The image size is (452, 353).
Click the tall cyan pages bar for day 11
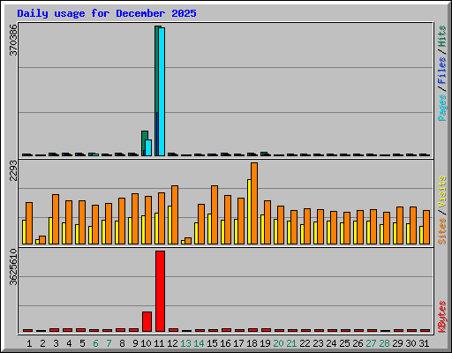(162, 92)
